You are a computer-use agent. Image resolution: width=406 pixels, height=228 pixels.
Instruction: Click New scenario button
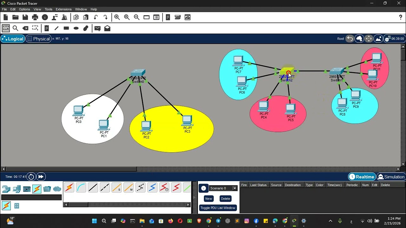[x=208, y=199]
